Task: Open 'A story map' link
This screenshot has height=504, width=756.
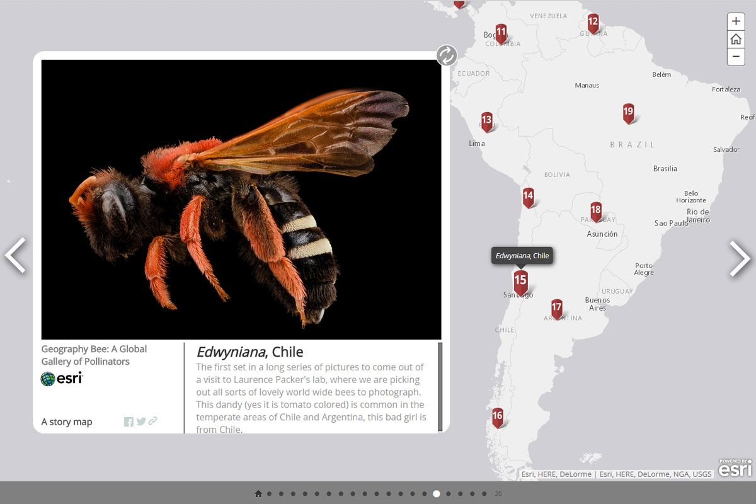Action: [67, 422]
